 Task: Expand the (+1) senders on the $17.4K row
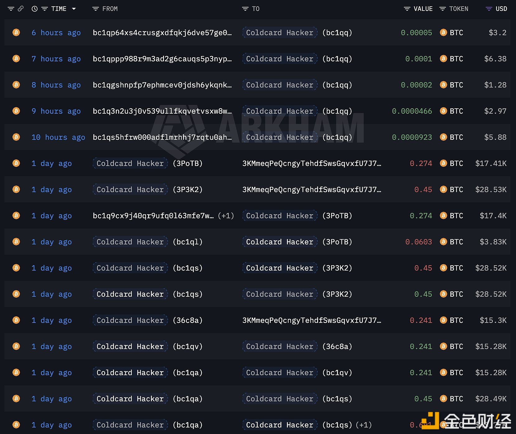(226, 216)
